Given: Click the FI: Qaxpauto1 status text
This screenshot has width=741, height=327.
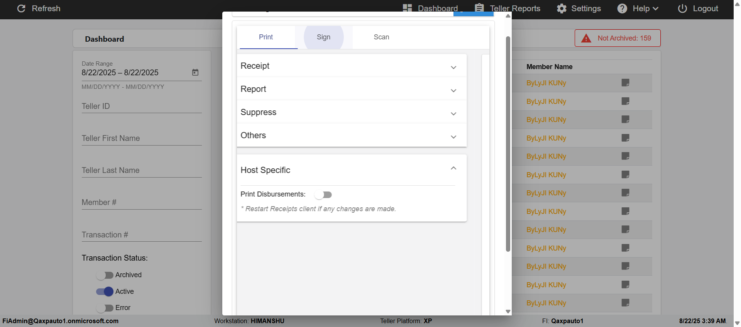Looking at the screenshot, I should [x=563, y=321].
